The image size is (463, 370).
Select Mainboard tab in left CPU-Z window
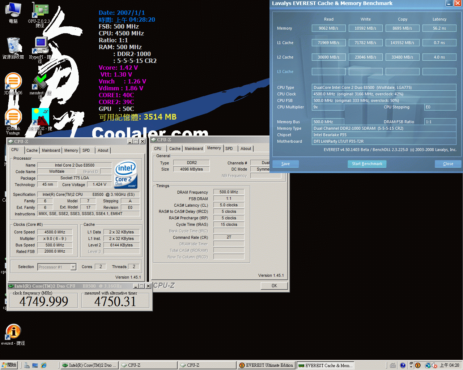pos(51,150)
